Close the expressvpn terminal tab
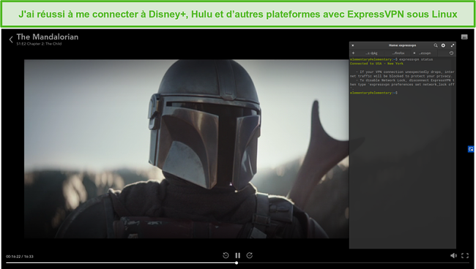 coord(414,53)
